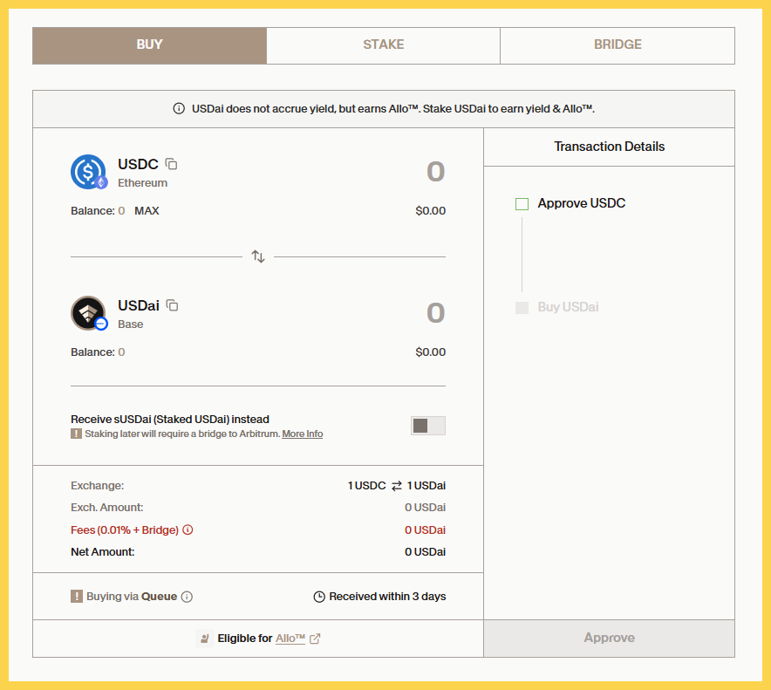The height and width of the screenshot is (690, 771).
Task: Open the More Info link about staking
Action: (x=303, y=434)
